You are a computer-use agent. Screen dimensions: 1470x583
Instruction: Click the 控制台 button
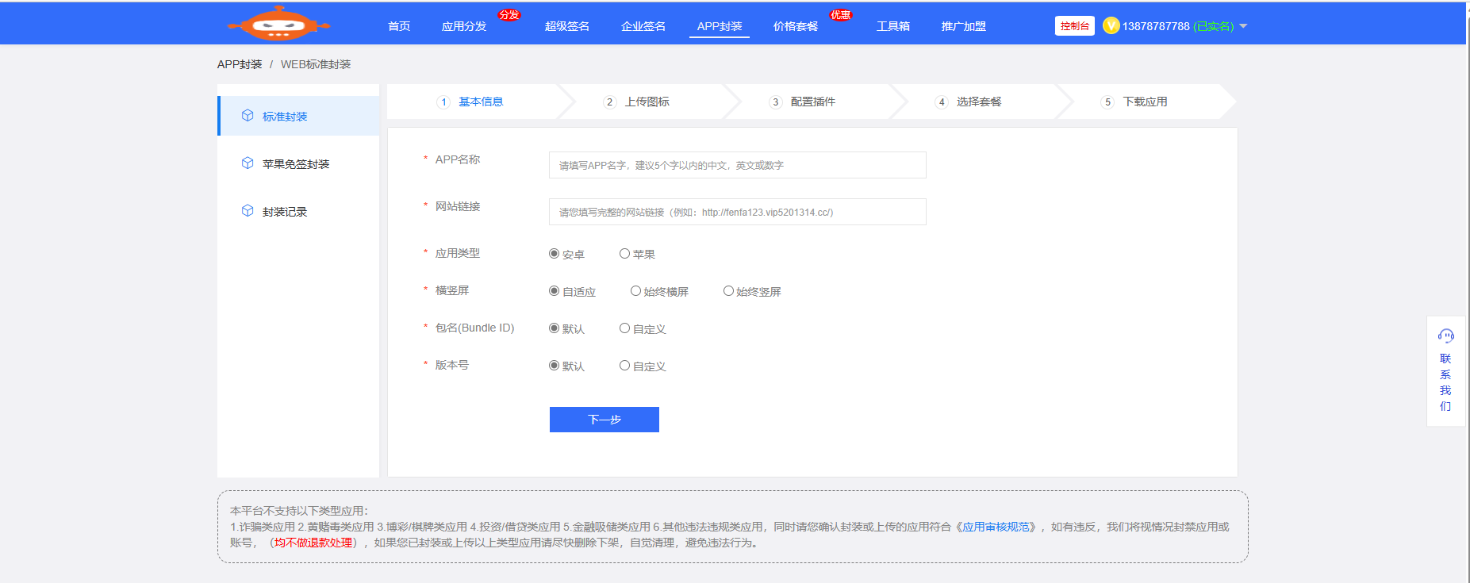(x=1074, y=26)
